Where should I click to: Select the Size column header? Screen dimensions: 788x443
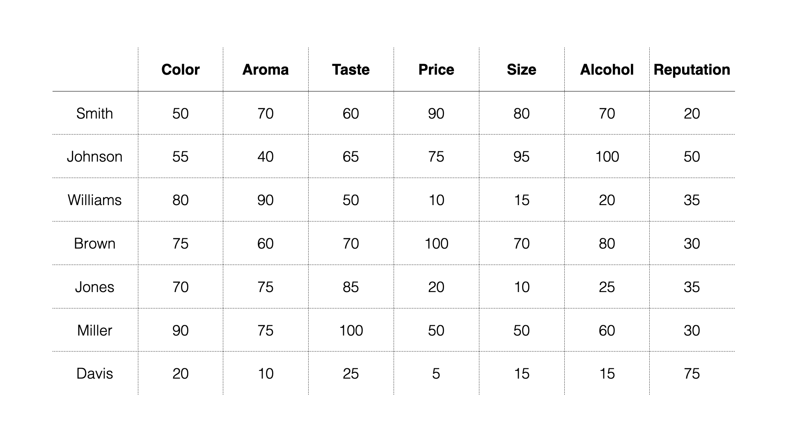(x=522, y=69)
